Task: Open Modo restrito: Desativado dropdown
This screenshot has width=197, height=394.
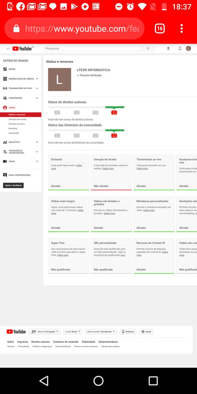Action: pos(101,332)
